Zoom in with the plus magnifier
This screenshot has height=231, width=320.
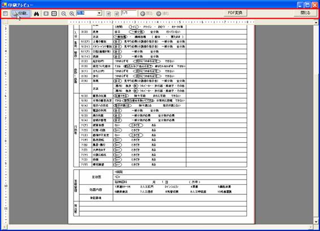point(72,14)
